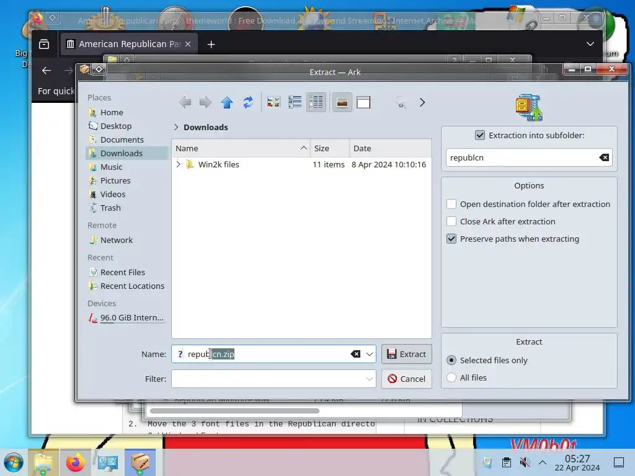This screenshot has width=635, height=476.
Task: Unmute the tray volume icon
Action: (525, 462)
